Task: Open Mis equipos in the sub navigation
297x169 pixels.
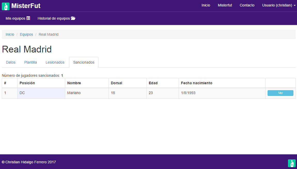Action: (18, 18)
